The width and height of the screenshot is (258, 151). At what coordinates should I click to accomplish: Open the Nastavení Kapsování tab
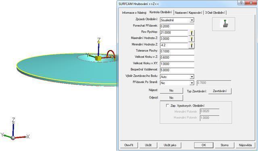tap(189, 13)
